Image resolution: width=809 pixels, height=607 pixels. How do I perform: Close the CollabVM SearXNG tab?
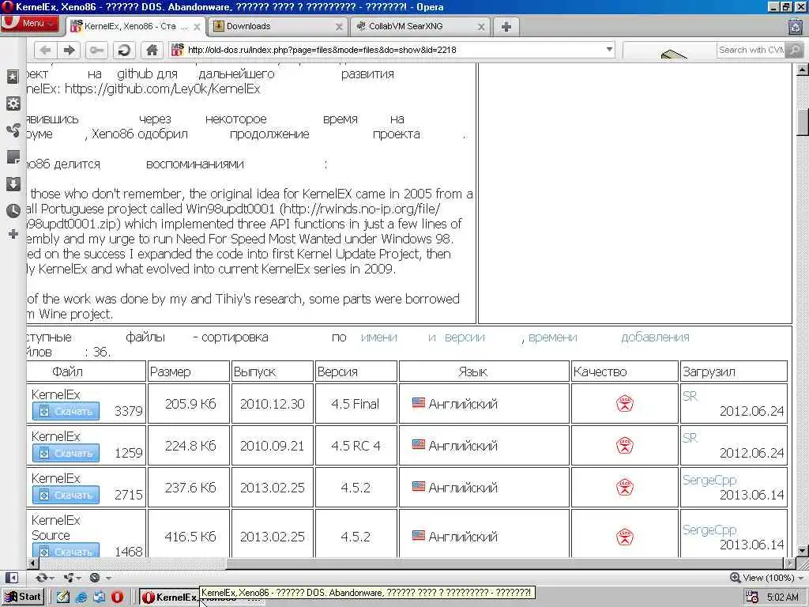481,27
